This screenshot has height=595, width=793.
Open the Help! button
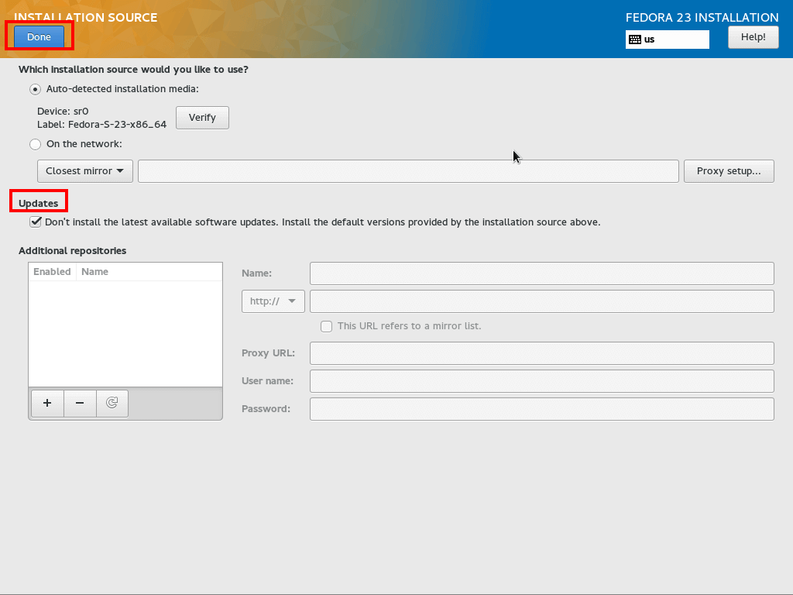[x=753, y=37]
